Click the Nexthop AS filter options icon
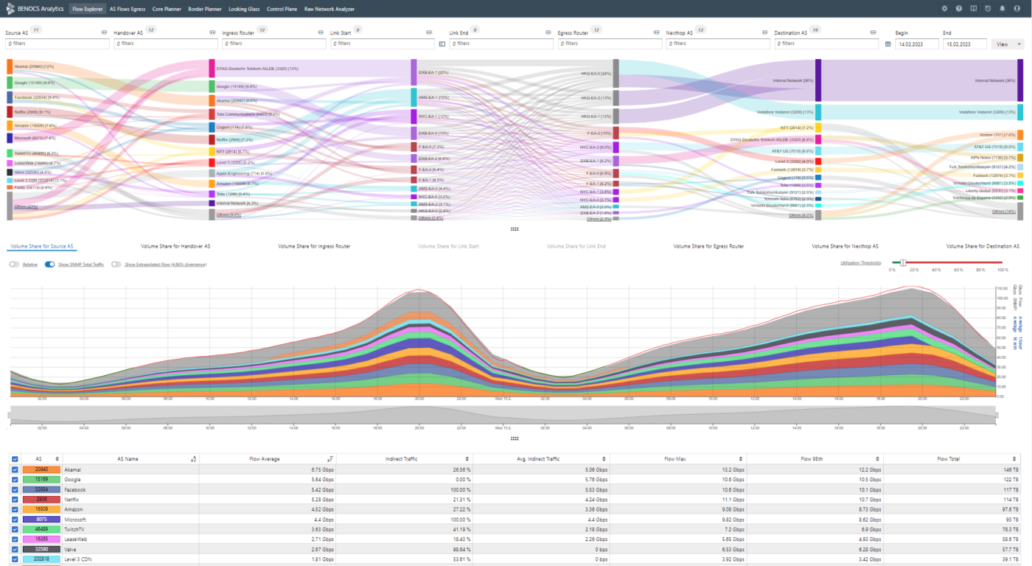 [765, 32]
